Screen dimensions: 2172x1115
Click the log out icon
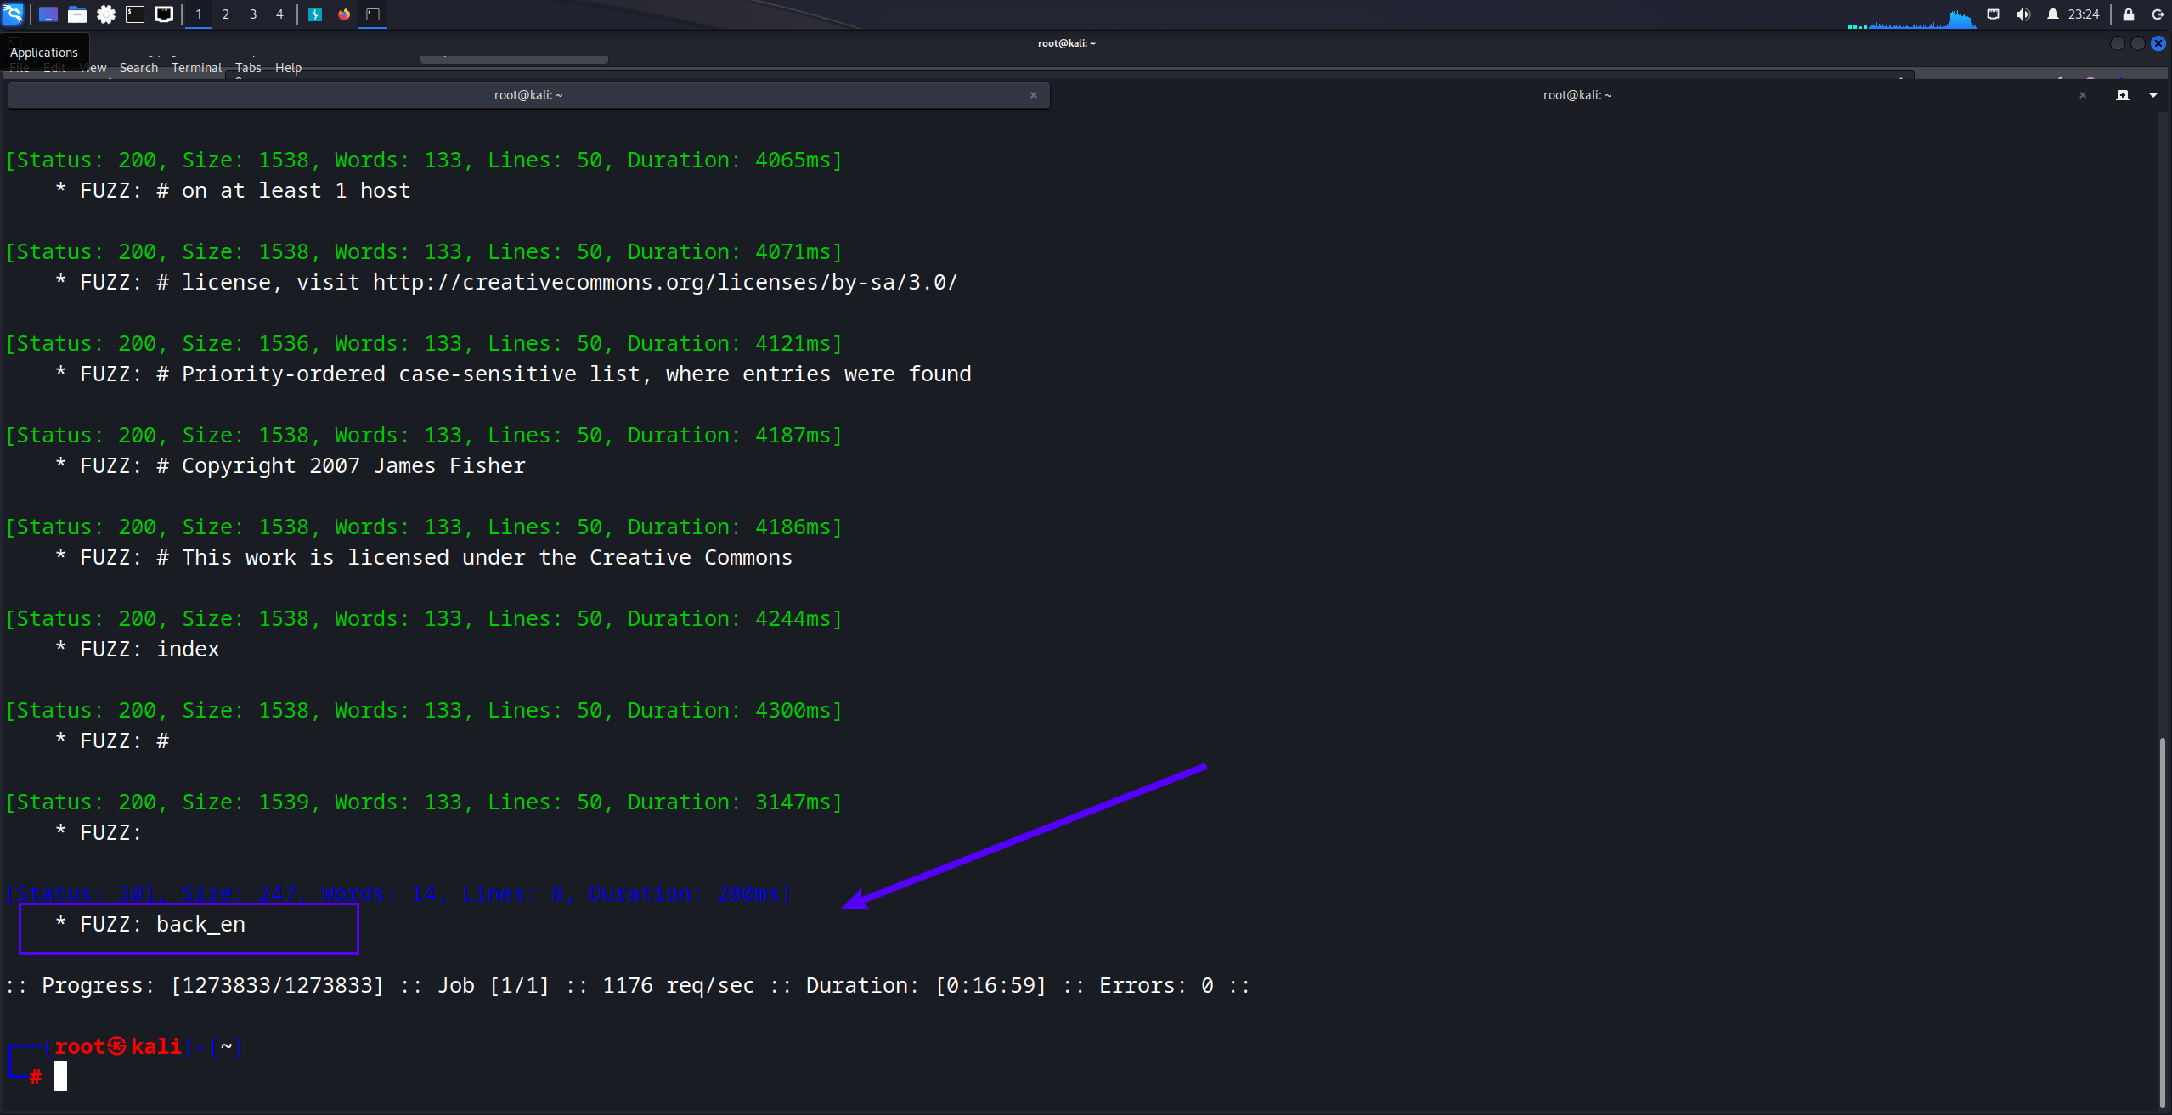point(2158,14)
